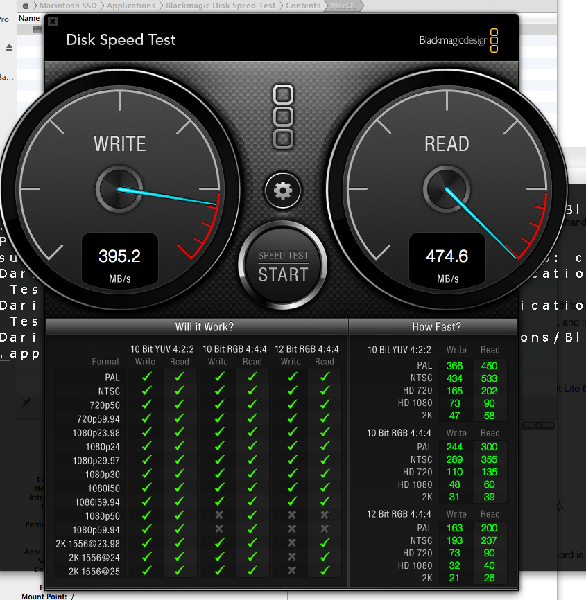Select the 2K 1556@23.98 format label
Viewport: 586px width, 600px height.
pyautogui.click(x=87, y=544)
